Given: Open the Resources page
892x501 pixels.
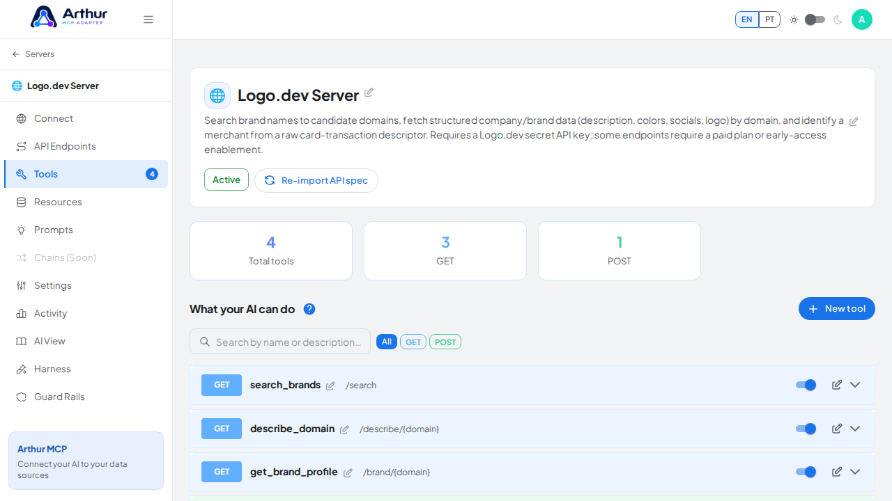Looking at the screenshot, I should pos(86,202).
